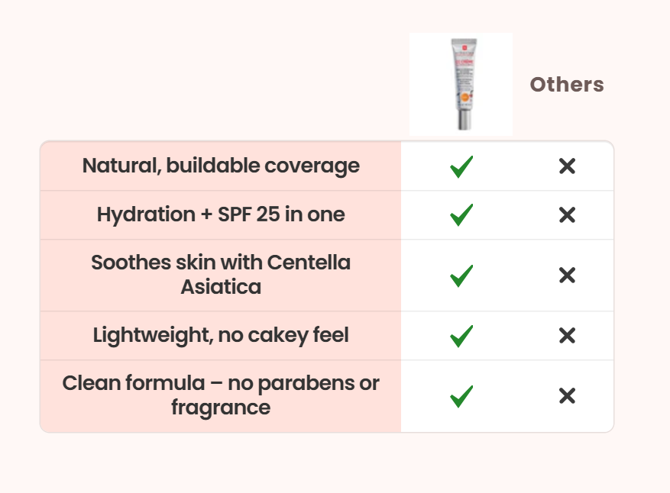
Task: Click green checkmark for Natural, buildable coverage
Action: (x=461, y=166)
